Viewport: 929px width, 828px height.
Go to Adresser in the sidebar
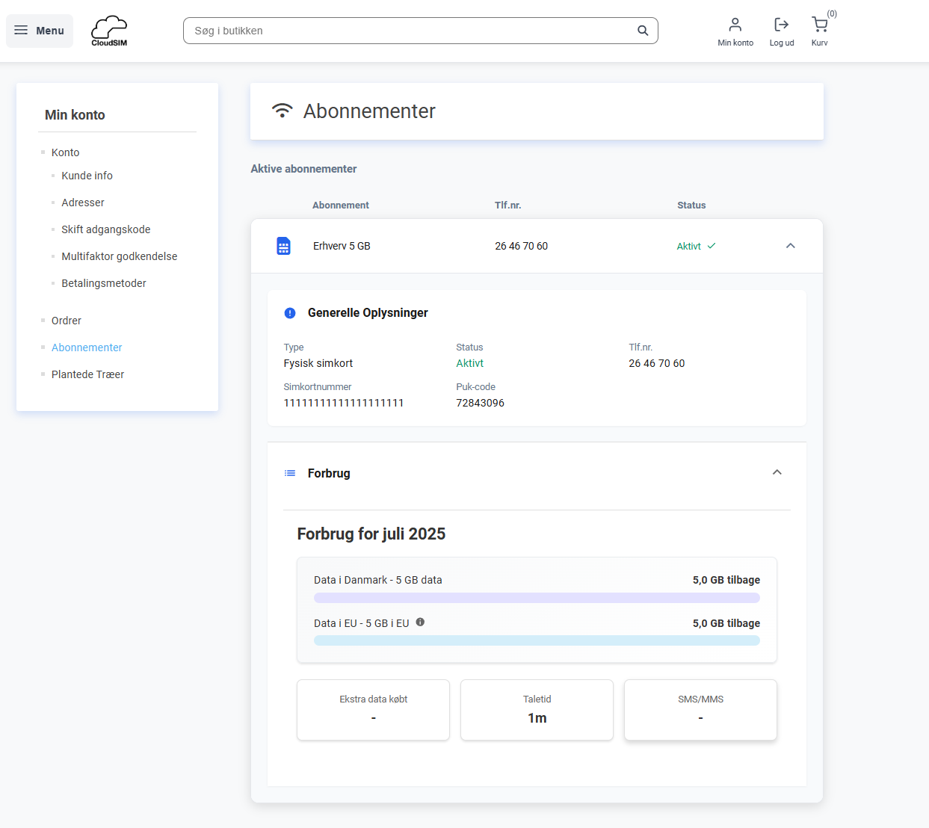[83, 203]
